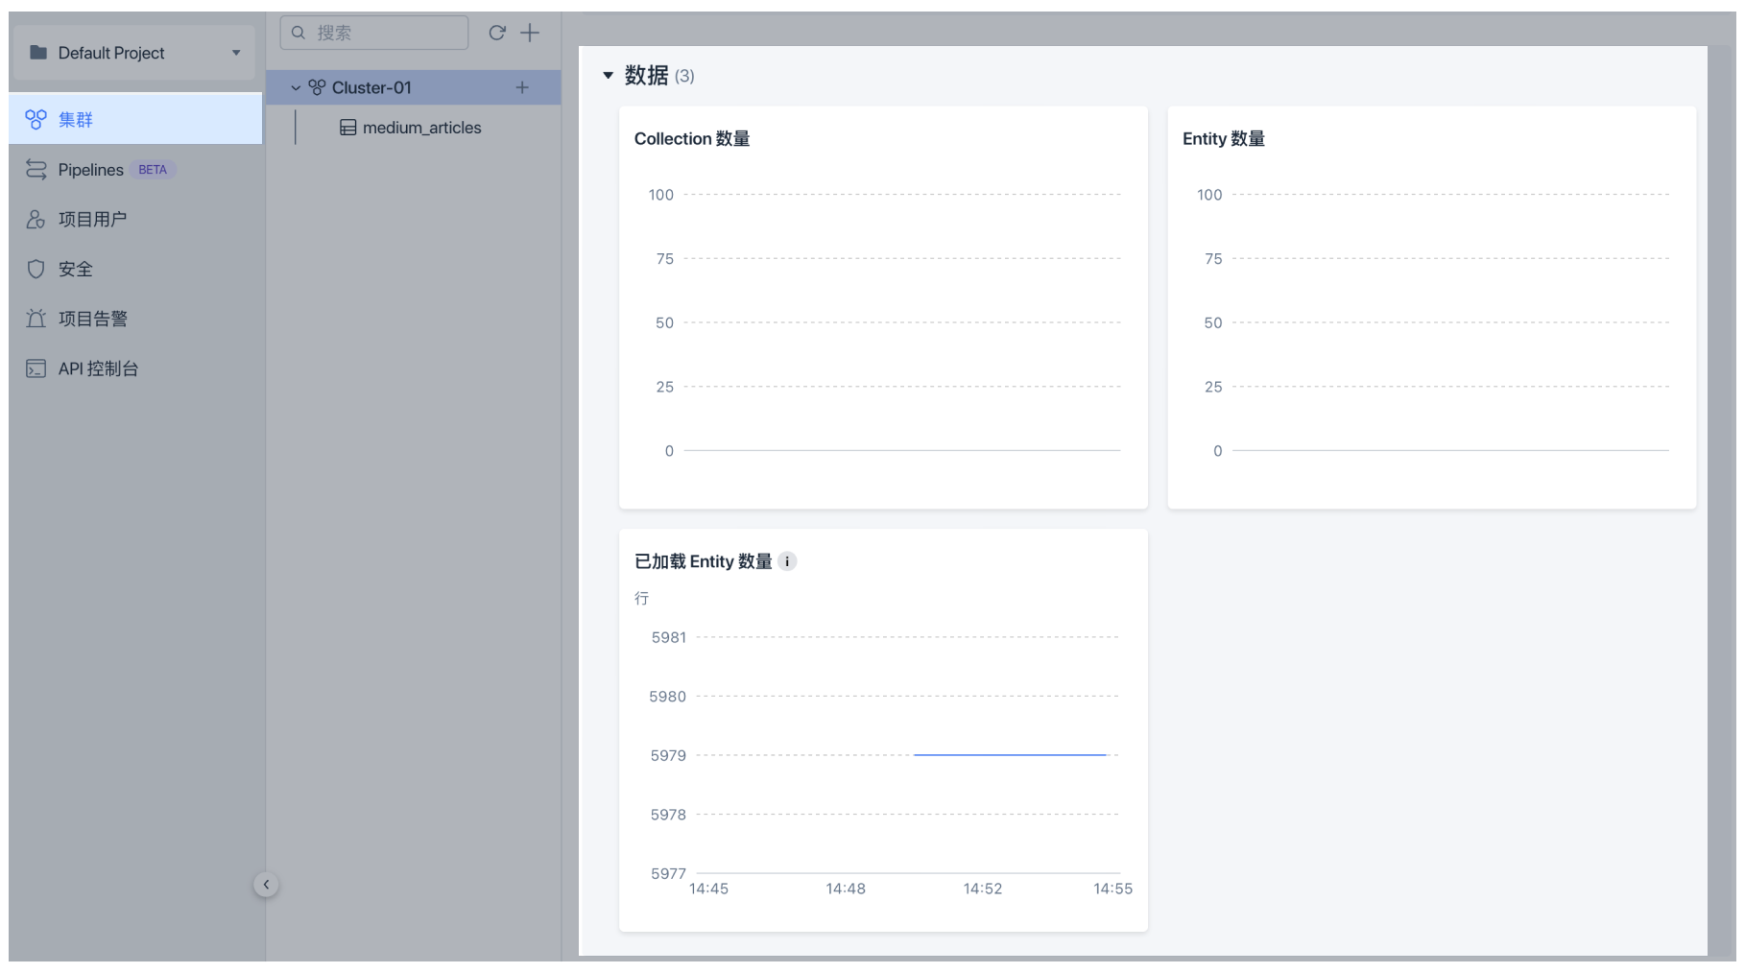
Task: Click the 已加载 Entity 数量 chart title
Action: [704, 561]
